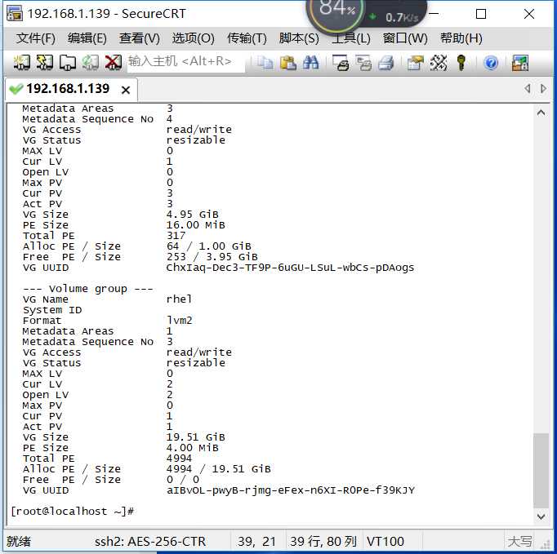
Task: Click the terminal scrollbar down arrow
Action: [x=541, y=516]
